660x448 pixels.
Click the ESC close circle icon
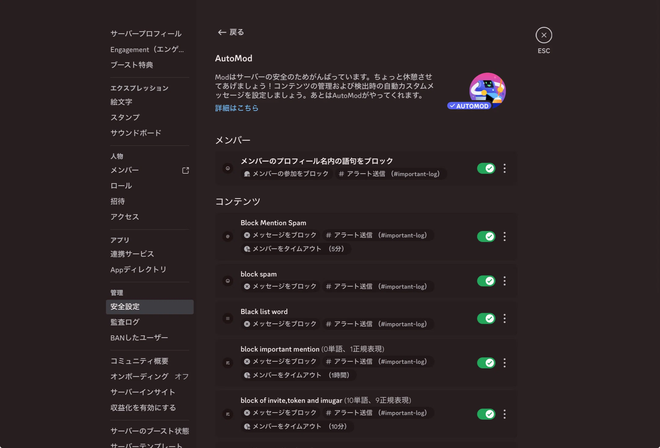coord(544,35)
